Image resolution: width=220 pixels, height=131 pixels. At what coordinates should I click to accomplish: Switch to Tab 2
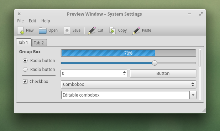coord(39,43)
